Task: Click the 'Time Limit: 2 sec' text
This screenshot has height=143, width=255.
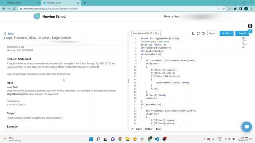Action: [x=16, y=47]
